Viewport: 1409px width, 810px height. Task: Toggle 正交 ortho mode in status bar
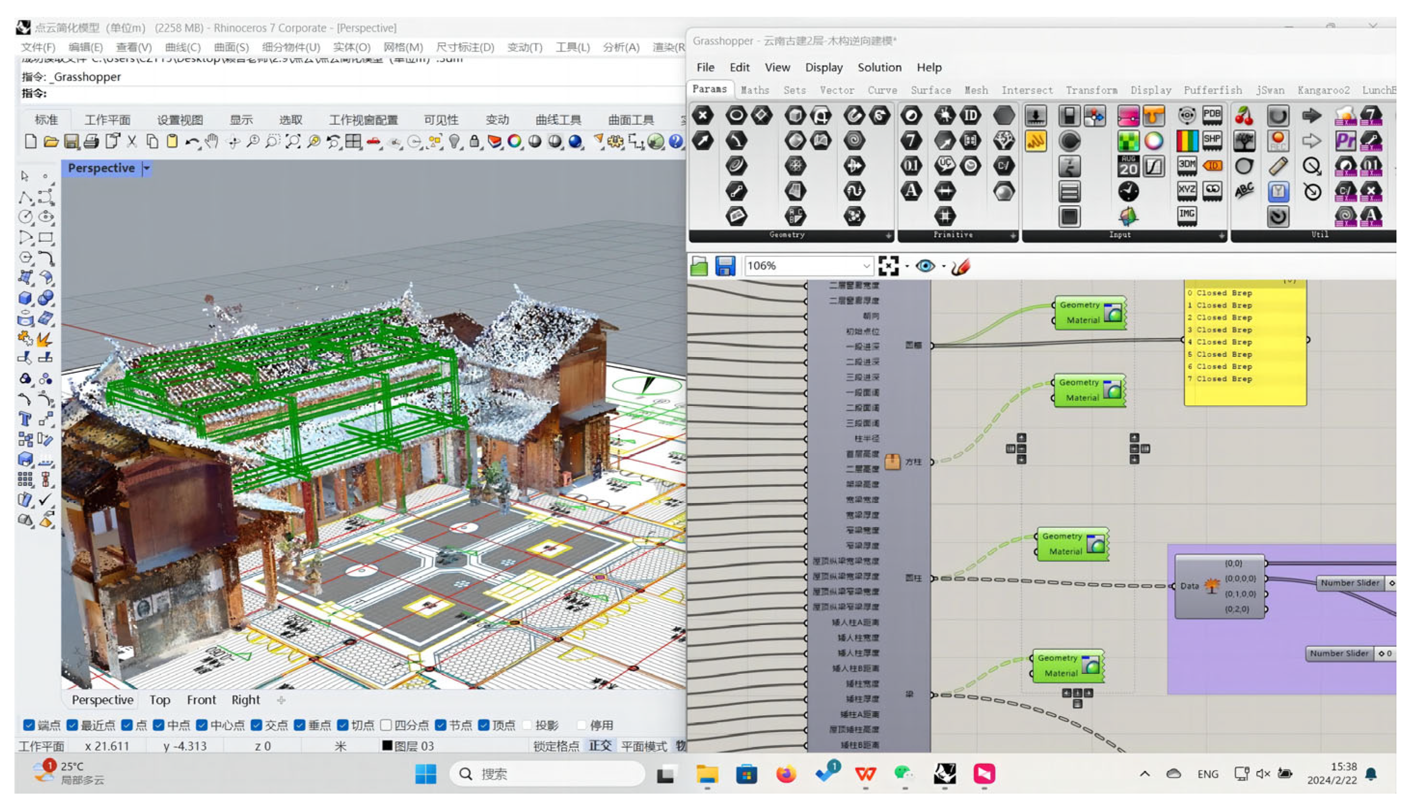(600, 745)
